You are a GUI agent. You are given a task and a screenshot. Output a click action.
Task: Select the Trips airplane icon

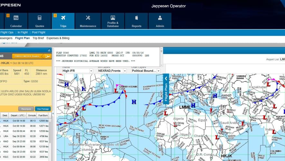click(63, 18)
